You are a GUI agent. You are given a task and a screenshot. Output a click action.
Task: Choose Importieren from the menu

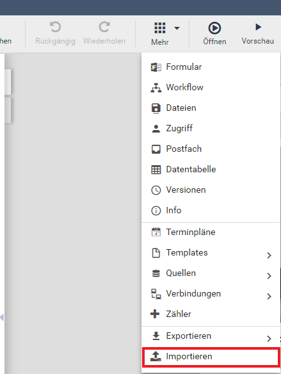click(211, 357)
